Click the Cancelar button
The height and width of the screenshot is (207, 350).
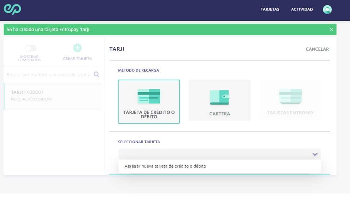(317, 49)
